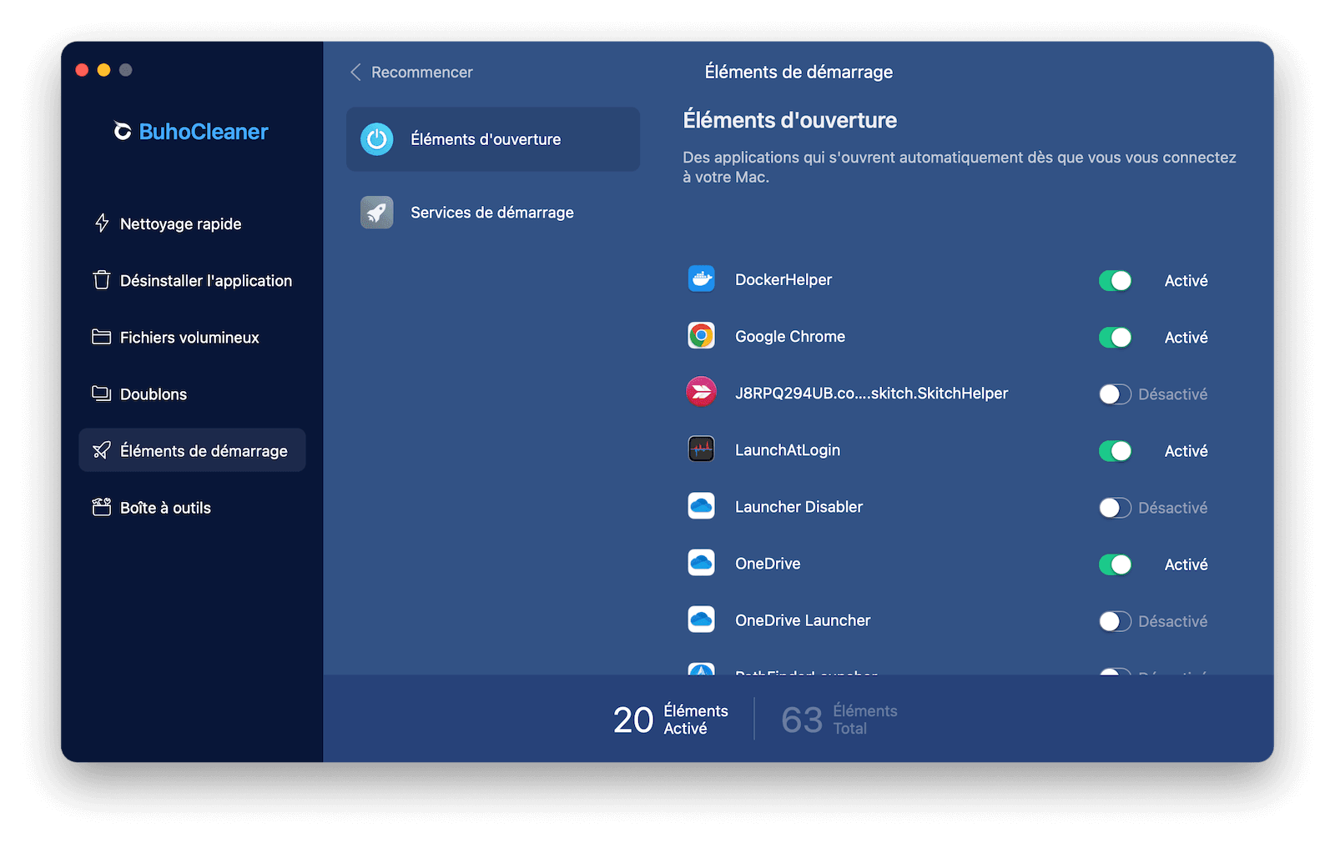Enable the OneDrive Launcher toggle

(1116, 621)
